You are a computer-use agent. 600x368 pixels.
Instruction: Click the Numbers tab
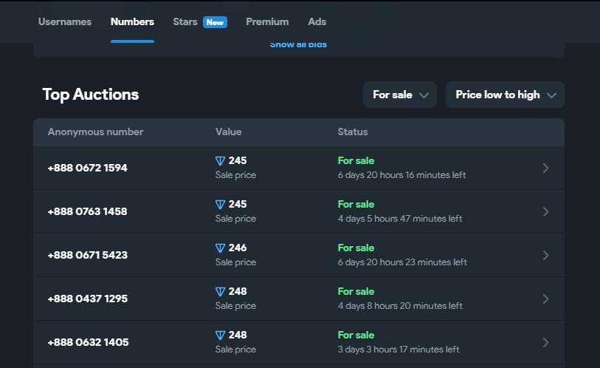pyautogui.click(x=132, y=21)
